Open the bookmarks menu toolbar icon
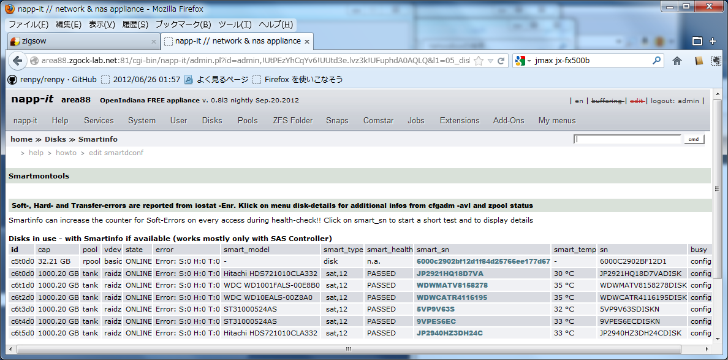Screen dimensions: 728x360 tap(699, 61)
